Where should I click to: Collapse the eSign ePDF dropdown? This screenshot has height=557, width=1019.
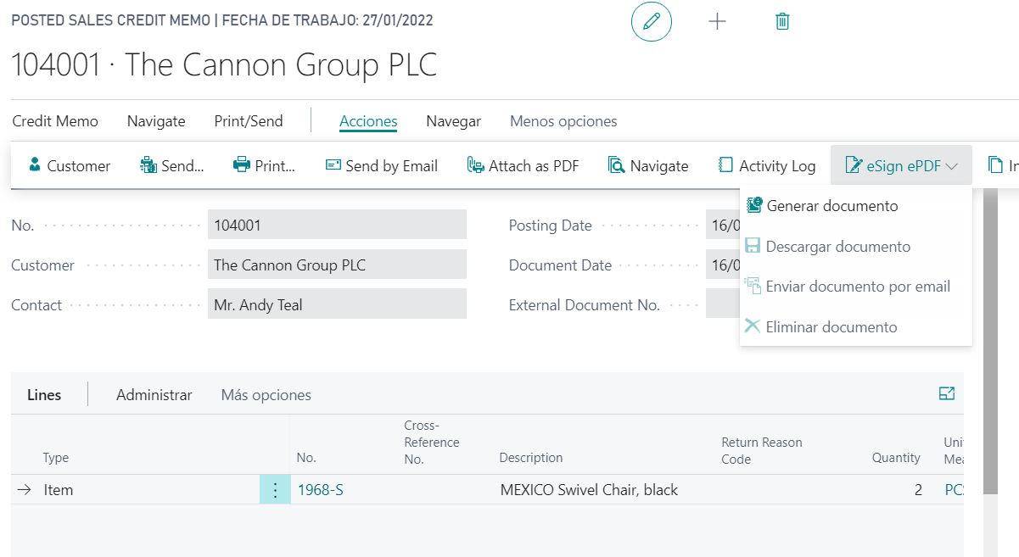tap(901, 166)
